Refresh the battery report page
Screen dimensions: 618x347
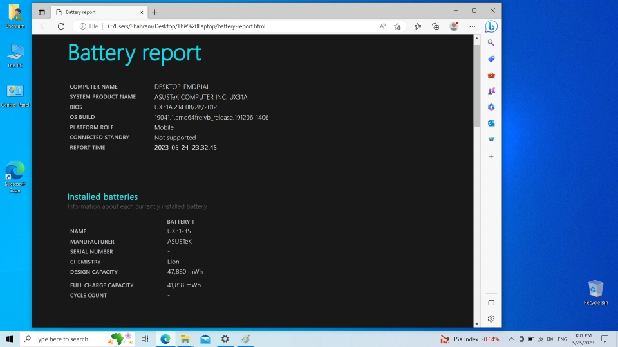tap(61, 26)
